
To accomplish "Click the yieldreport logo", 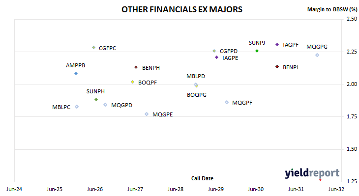I will (x=312, y=173).
